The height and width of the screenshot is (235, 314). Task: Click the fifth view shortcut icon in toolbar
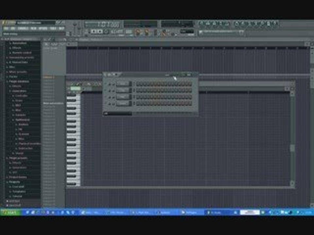[x=227, y=24]
